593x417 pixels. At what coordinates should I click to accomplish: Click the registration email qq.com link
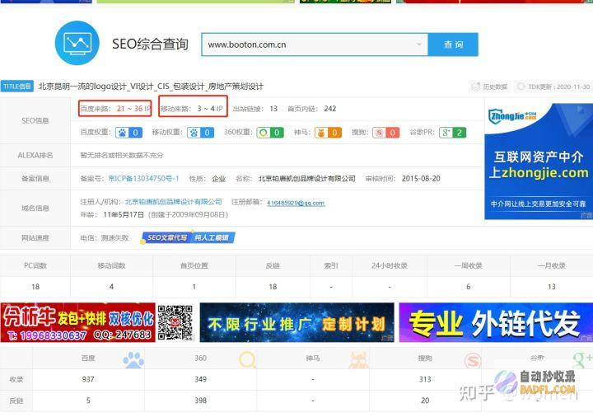pyautogui.click(x=296, y=204)
